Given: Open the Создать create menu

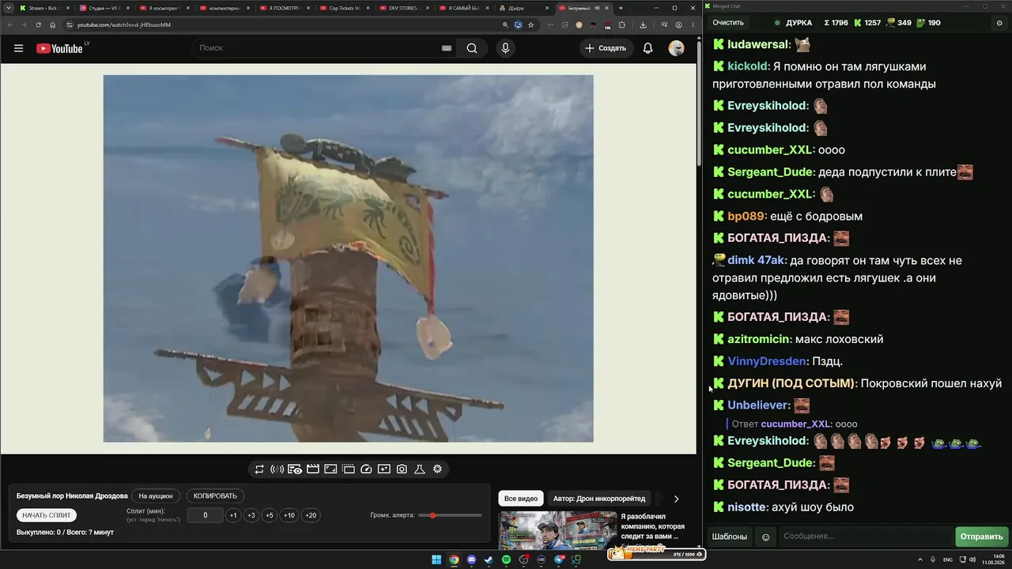Looking at the screenshot, I should click(606, 48).
